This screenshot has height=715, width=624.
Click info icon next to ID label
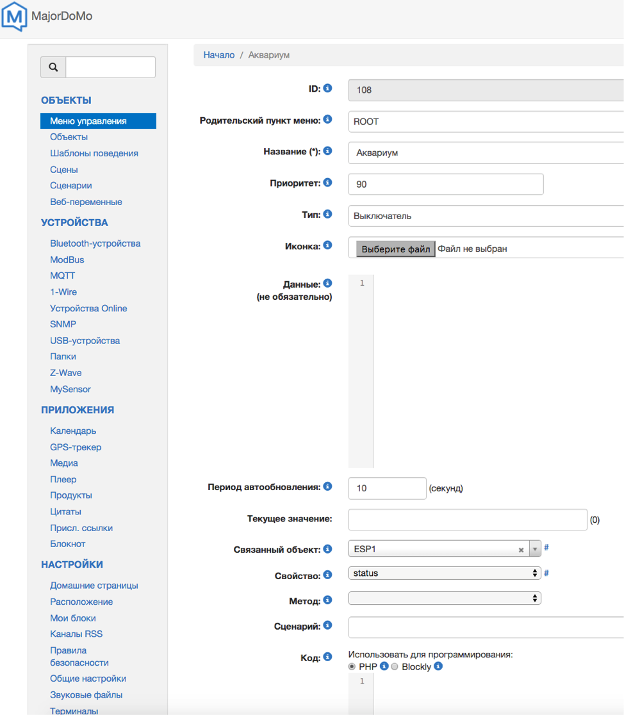[327, 88]
